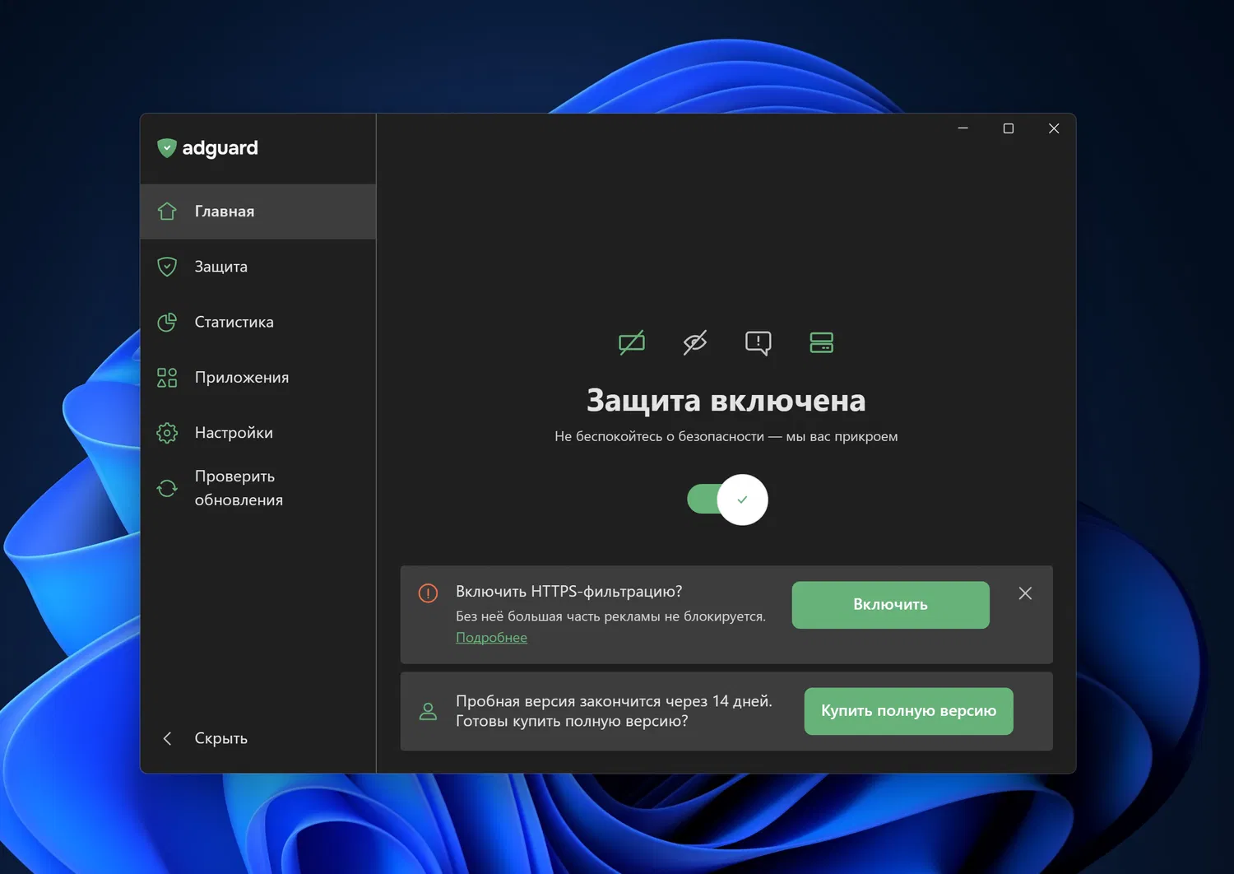
Task: Open the speech bubble annoyance blocker icon
Action: 758,342
